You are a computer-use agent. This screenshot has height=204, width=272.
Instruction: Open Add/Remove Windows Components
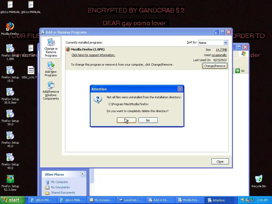[51, 91]
